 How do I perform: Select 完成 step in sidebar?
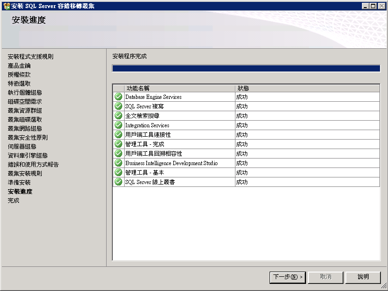point(13,201)
